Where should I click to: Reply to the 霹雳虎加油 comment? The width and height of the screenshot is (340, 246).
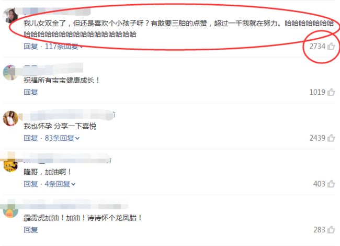[x=31, y=230]
